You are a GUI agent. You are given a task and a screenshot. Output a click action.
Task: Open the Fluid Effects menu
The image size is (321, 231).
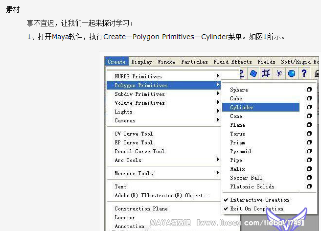232,62
